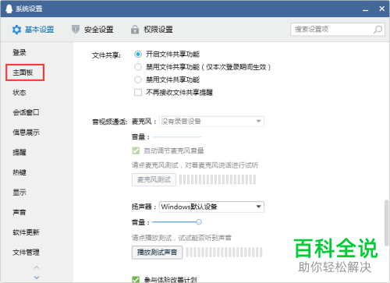The height and width of the screenshot is (283, 390).
Task: Click the gear icon beside 基本设置
Action: [16, 30]
